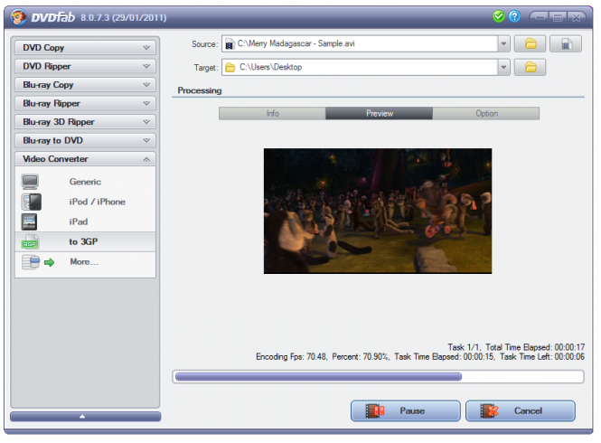Click the encoding progress bar
This screenshot has height=443, width=601.
pyautogui.click(x=378, y=377)
